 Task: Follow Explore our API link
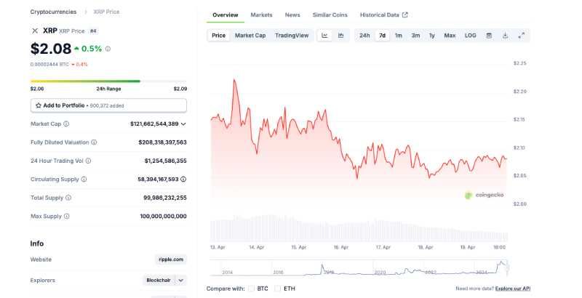[x=513, y=289]
